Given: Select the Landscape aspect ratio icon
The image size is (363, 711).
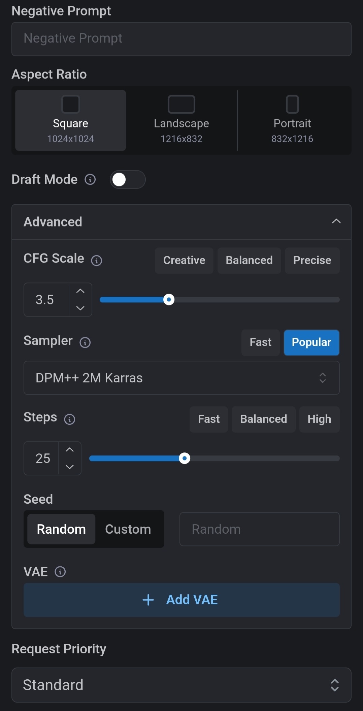Looking at the screenshot, I should tap(181, 104).
